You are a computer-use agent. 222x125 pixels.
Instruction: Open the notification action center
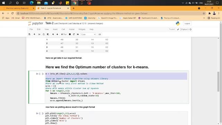(x=217, y=3)
